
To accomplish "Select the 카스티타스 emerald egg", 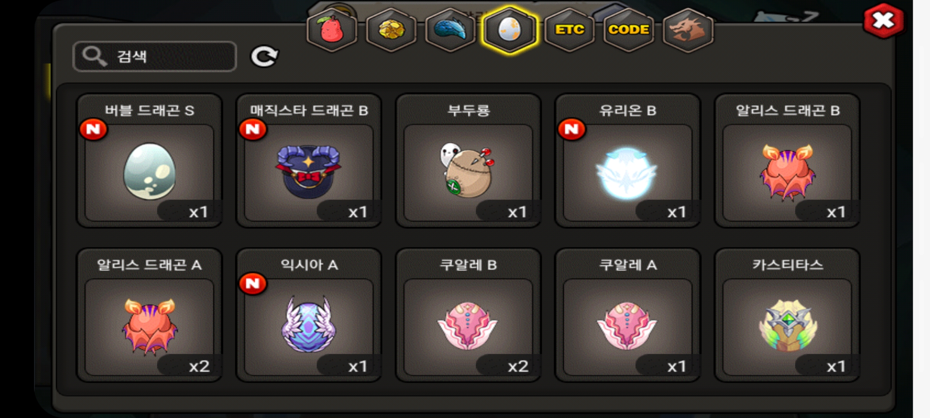I will pyautogui.click(x=787, y=315).
